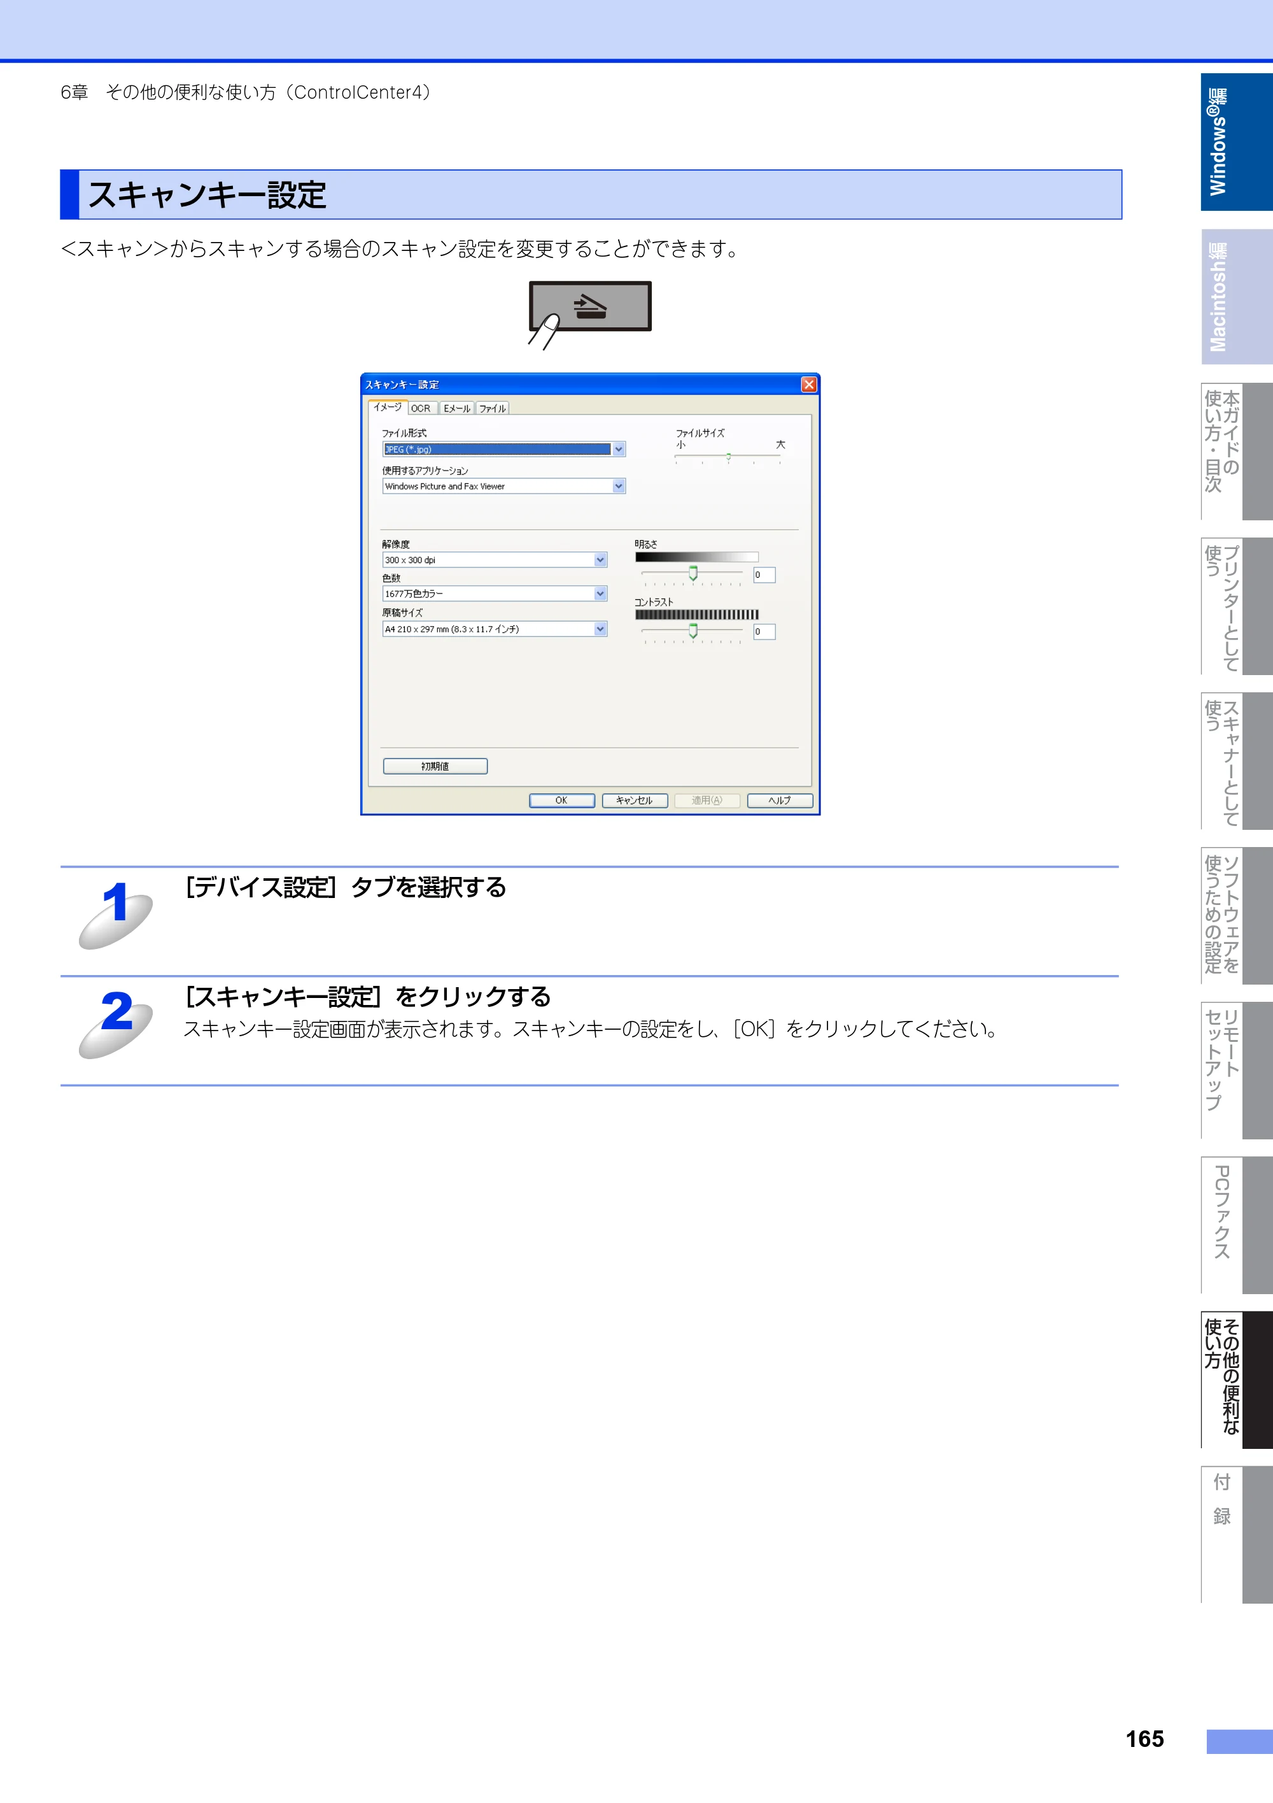Open the 付録 side tab
This screenshot has width=1273, height=1803.
coord(1236,1534)
